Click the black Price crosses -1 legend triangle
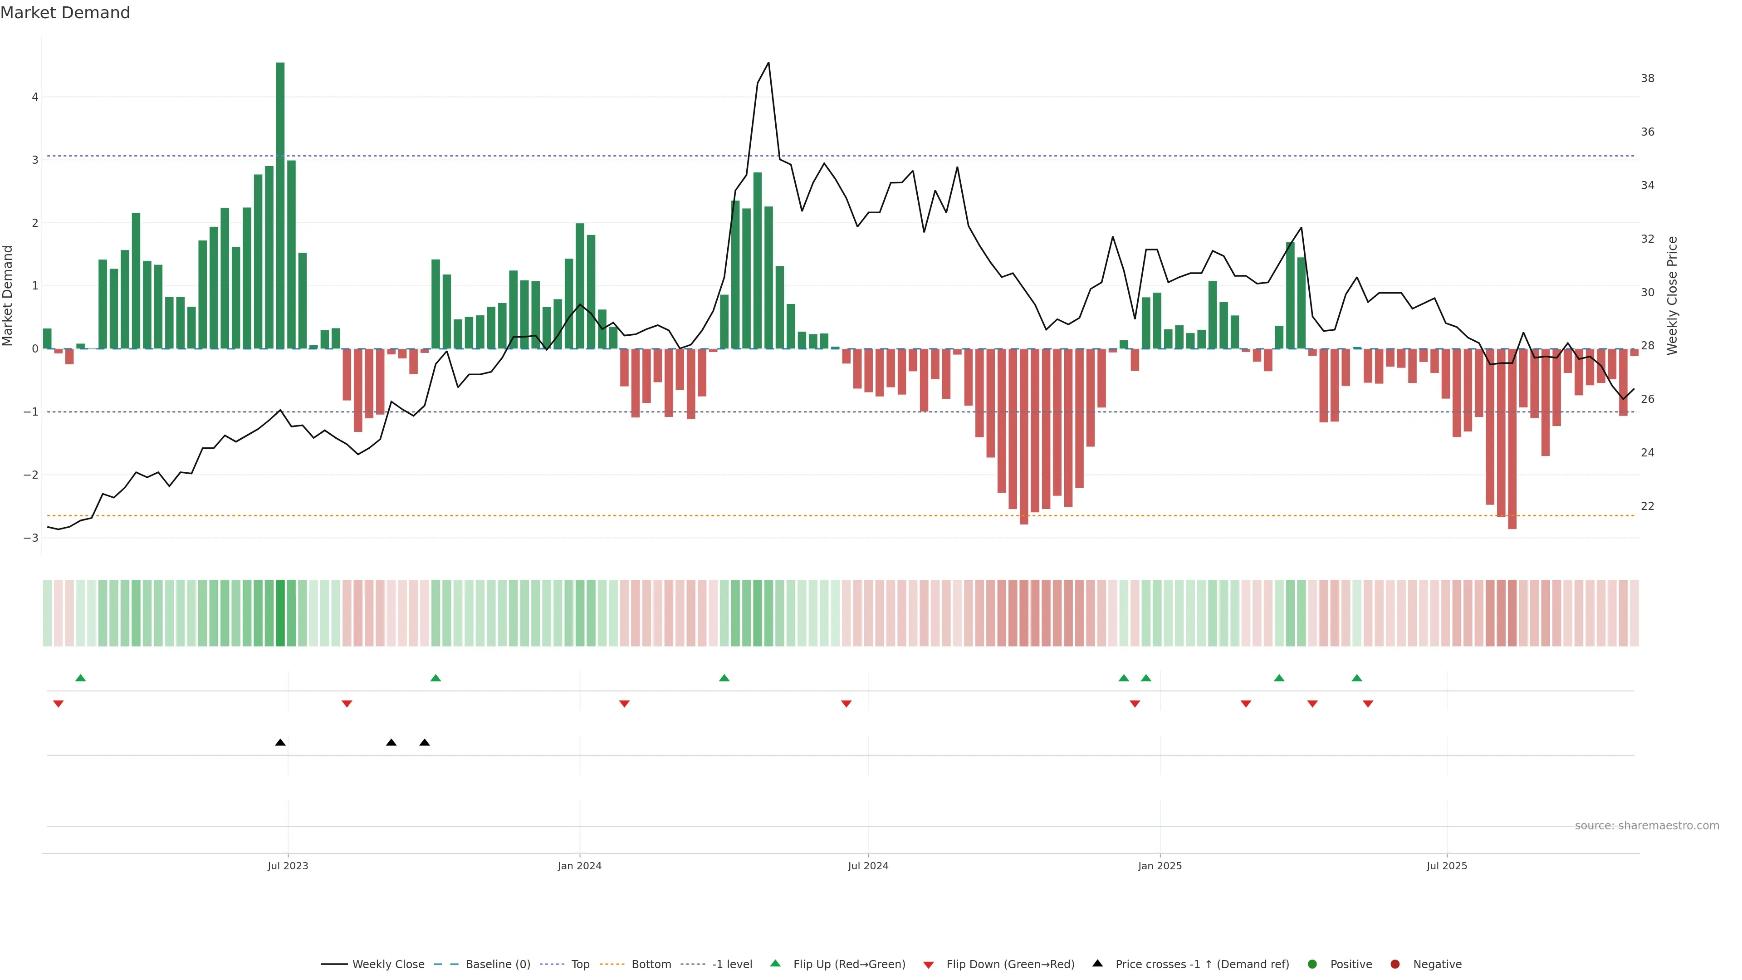This screenshot has height=980, width=1742. [1097, 963]
